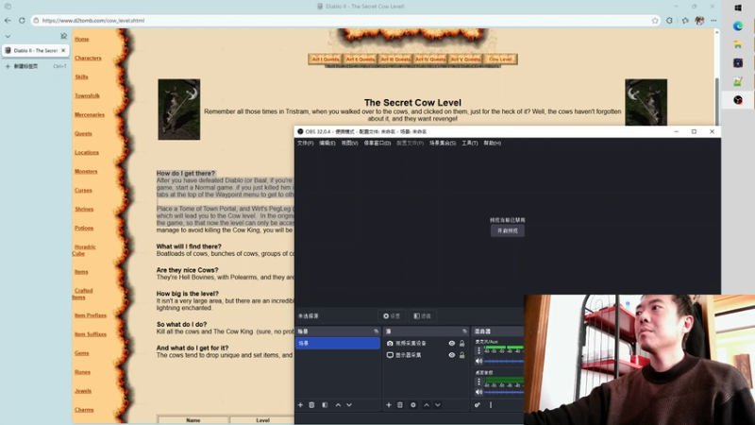Undock the OBS scenes panel
This screenshot has width=755, height=425.
coord(376,331)
